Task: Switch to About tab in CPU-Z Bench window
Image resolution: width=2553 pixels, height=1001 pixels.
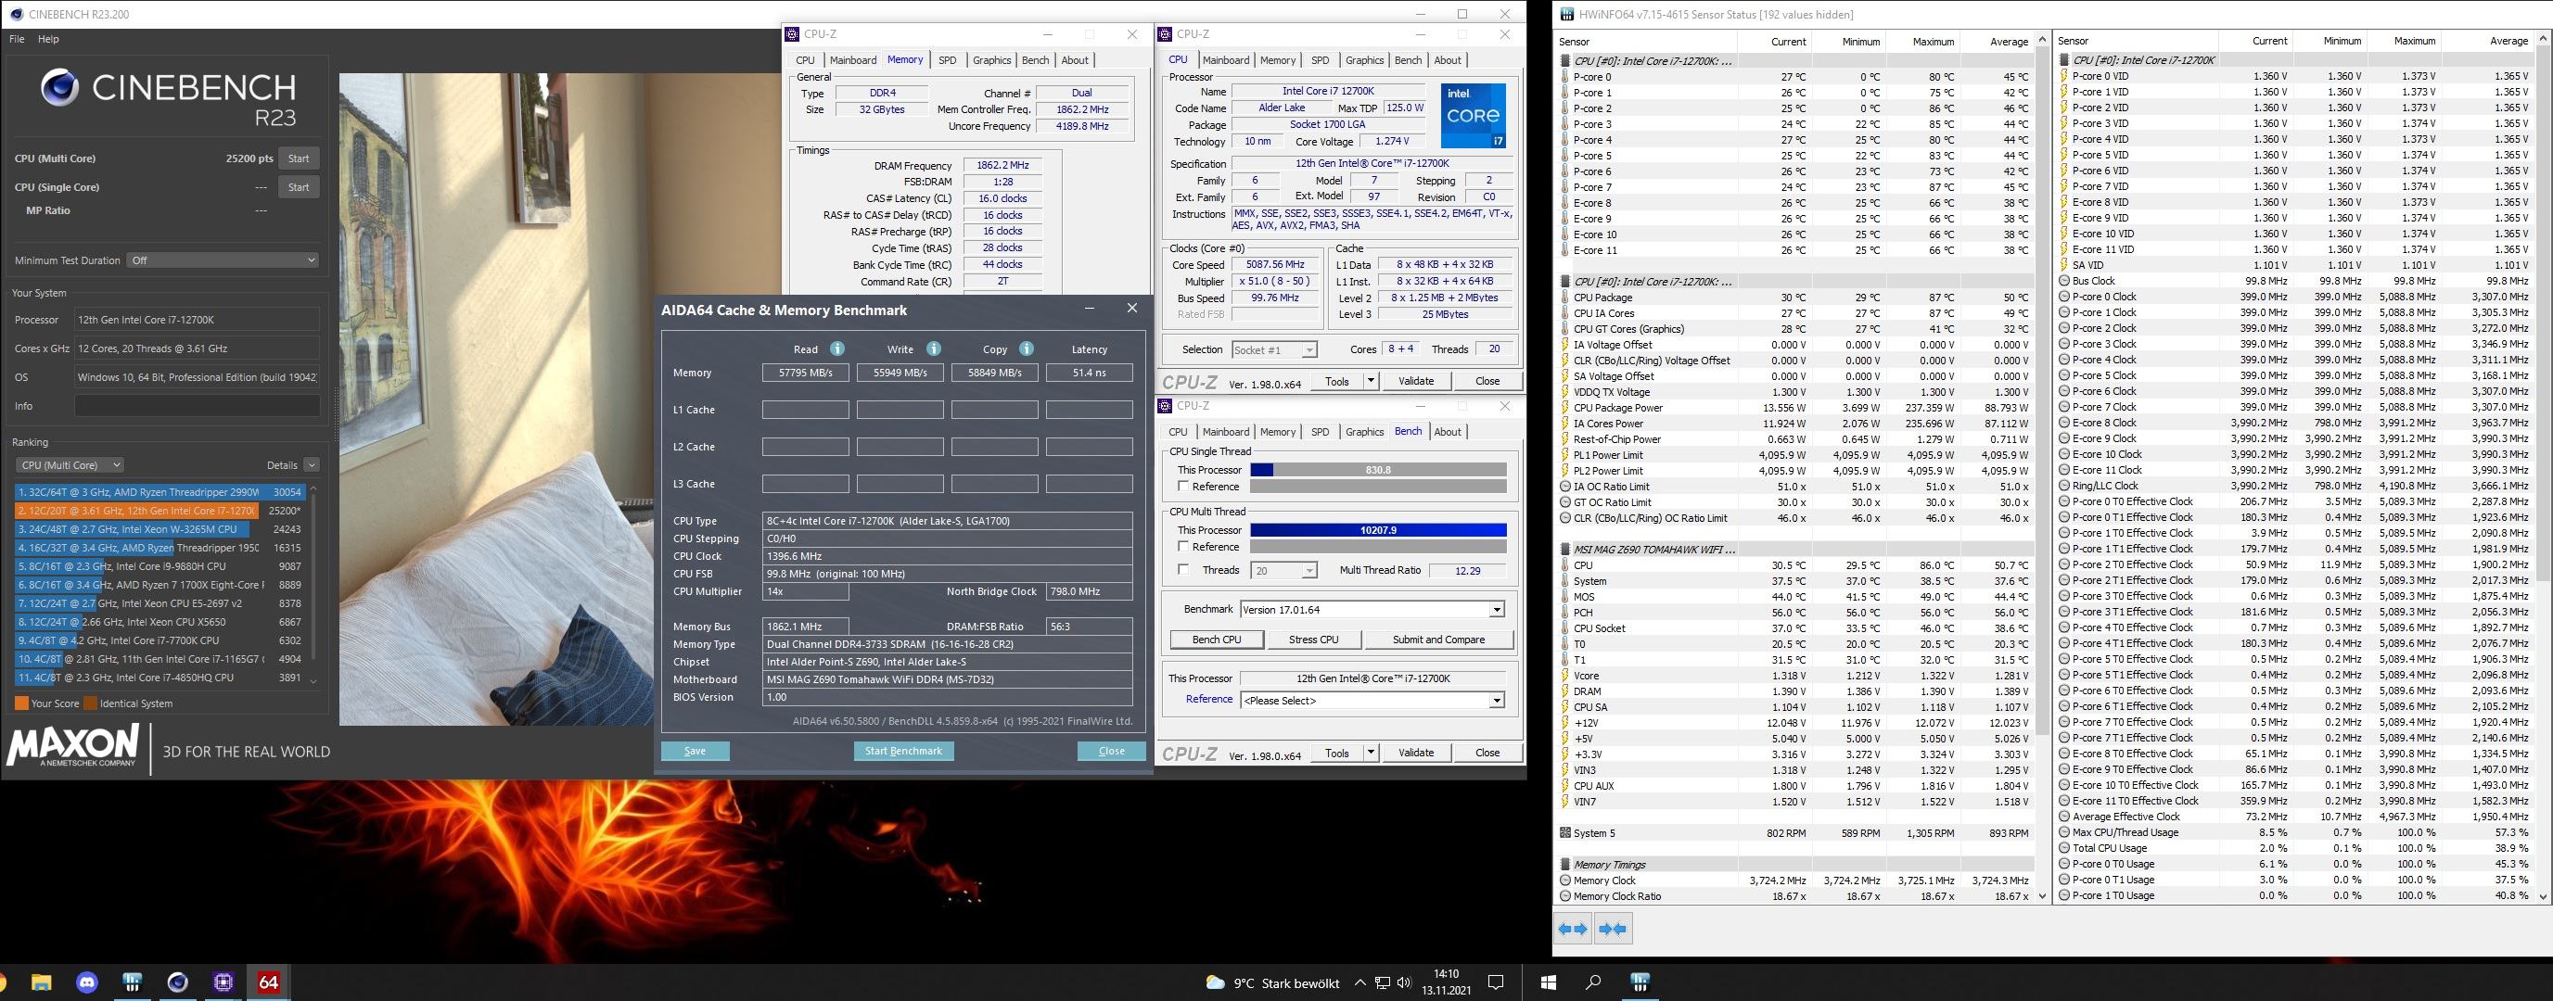Action: (1448, 432)
